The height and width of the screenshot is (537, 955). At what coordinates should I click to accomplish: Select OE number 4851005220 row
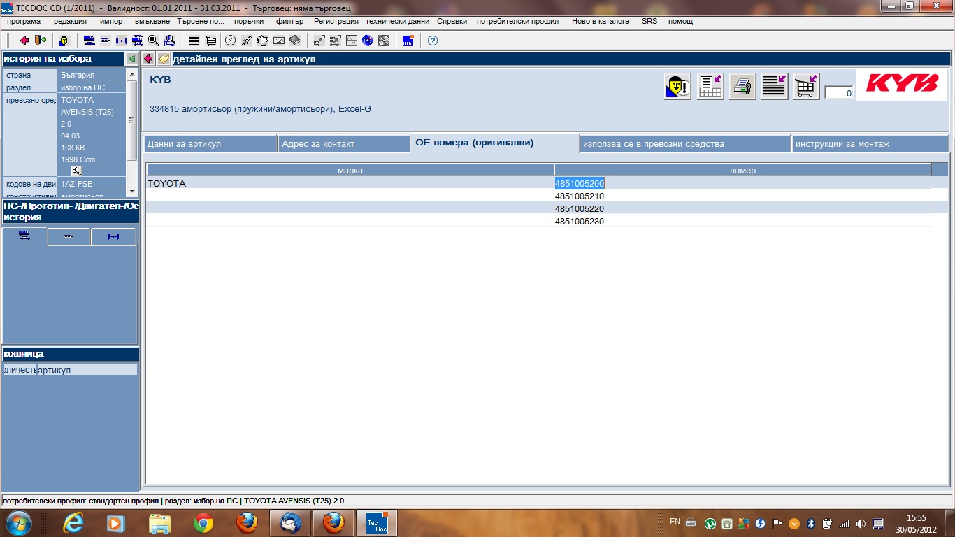click(579, 209)
